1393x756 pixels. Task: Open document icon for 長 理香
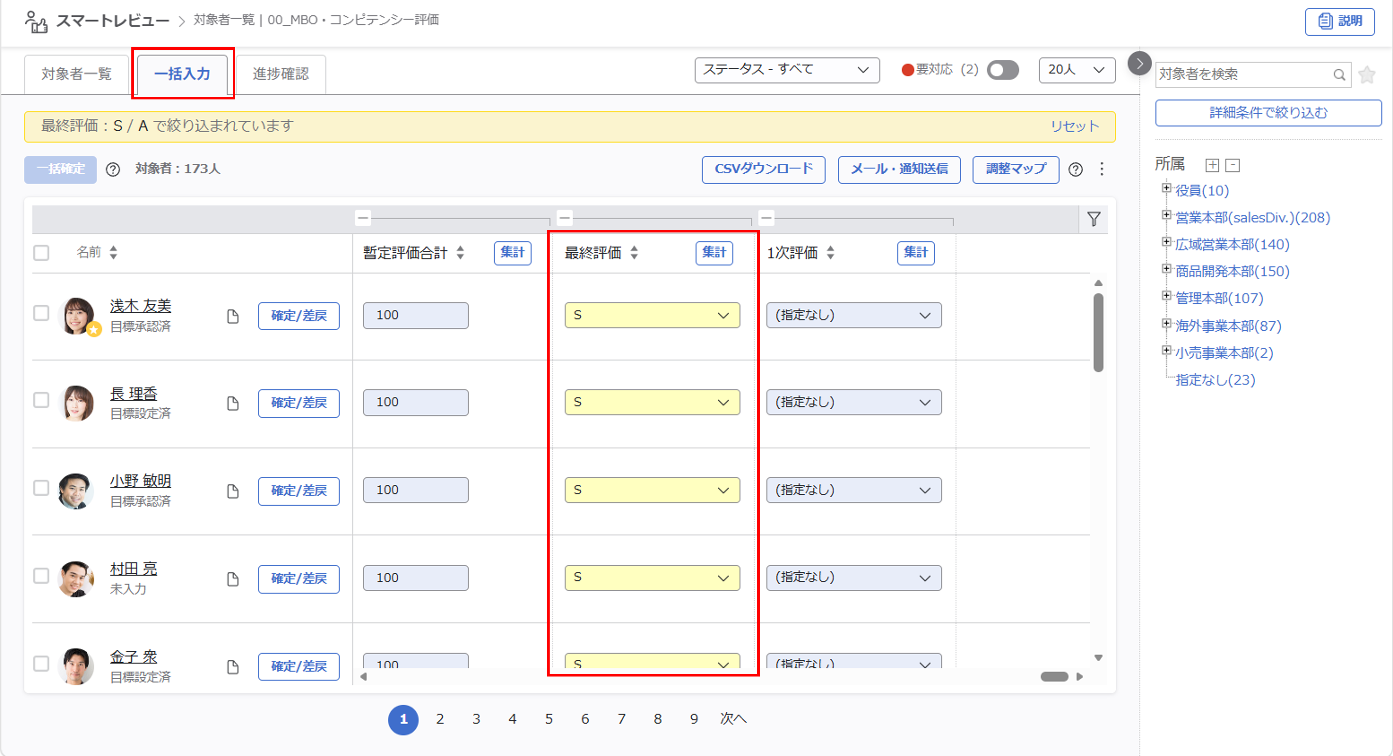(x=232, y=403)
